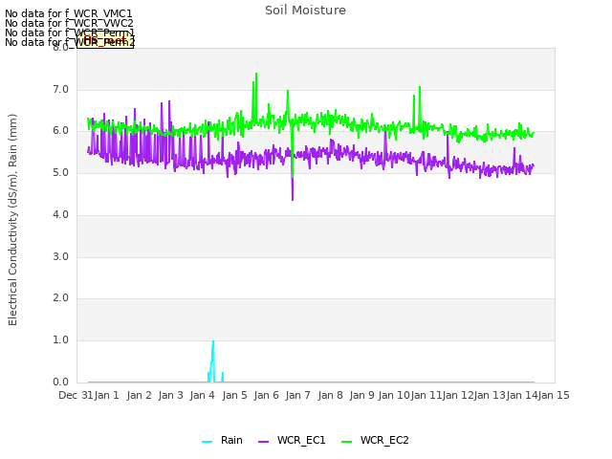Click the 0.0 y-axis tick label
The width and height of the screenshot is (612, 459).
60,382
